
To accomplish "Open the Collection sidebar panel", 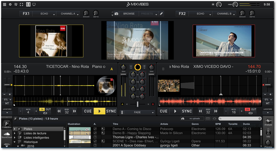I will point(7,125).
